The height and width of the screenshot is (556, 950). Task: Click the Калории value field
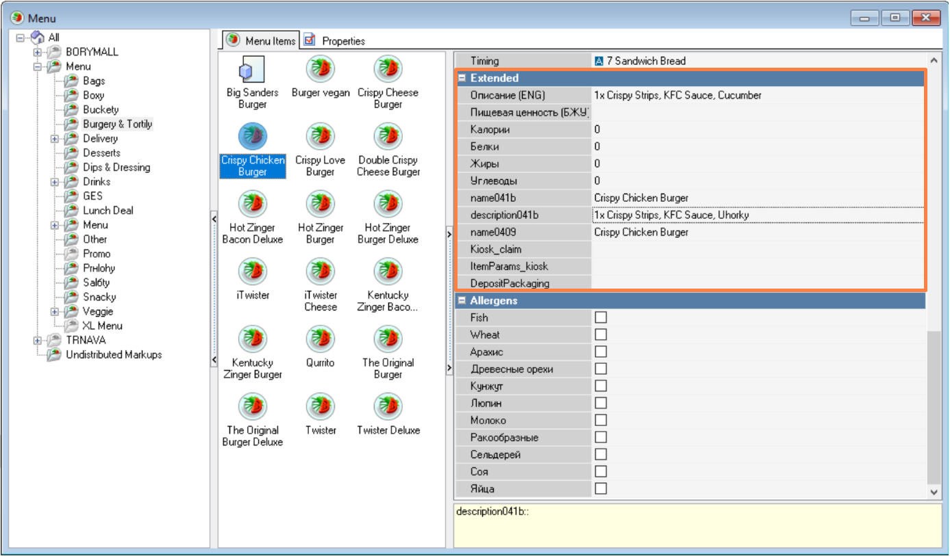tap(758, 129)
